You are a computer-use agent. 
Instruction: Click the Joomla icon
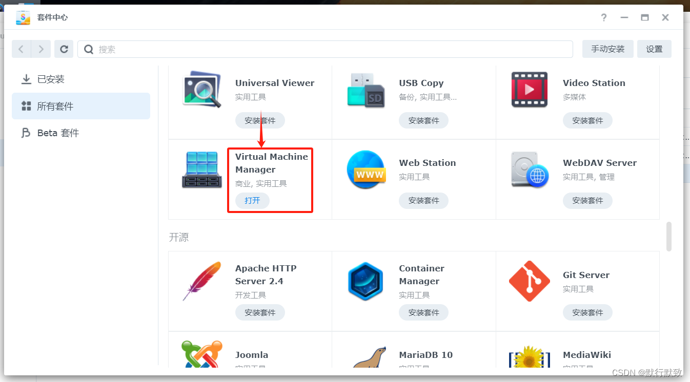pos(202,354)
